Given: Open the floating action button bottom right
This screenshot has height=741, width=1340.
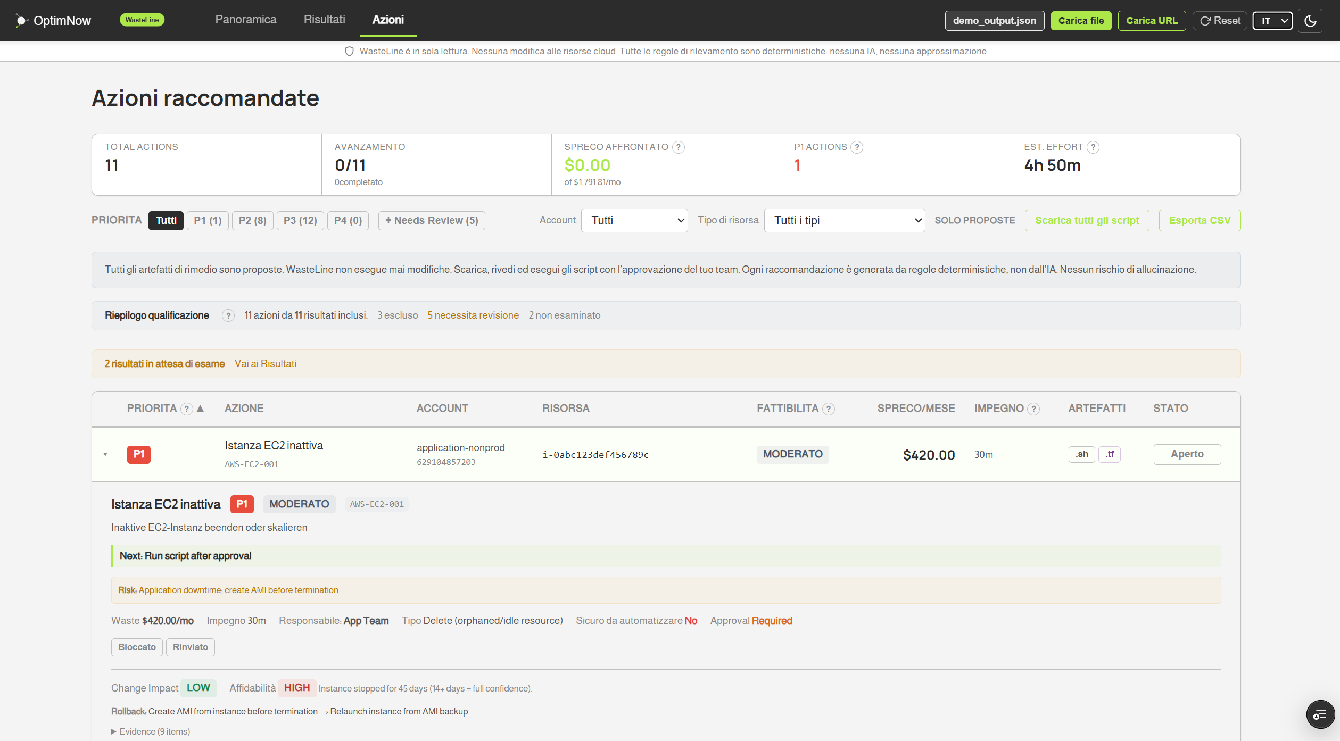Looking at the screenshot, I should (x=1320, y=714).
